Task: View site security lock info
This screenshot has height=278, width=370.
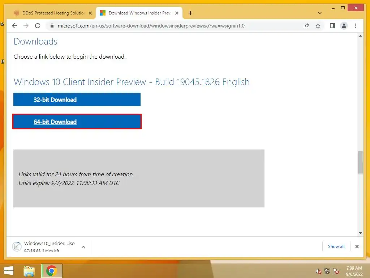Action: (52, 26)
